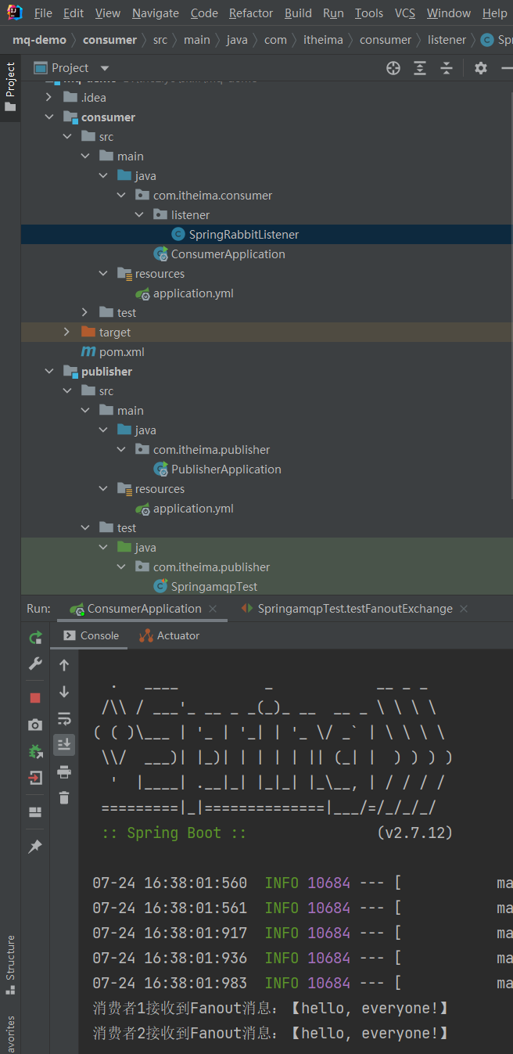Toggle soft-wrap in console
This screenshot has height=1054, width=513.
[x=64, y=718]
